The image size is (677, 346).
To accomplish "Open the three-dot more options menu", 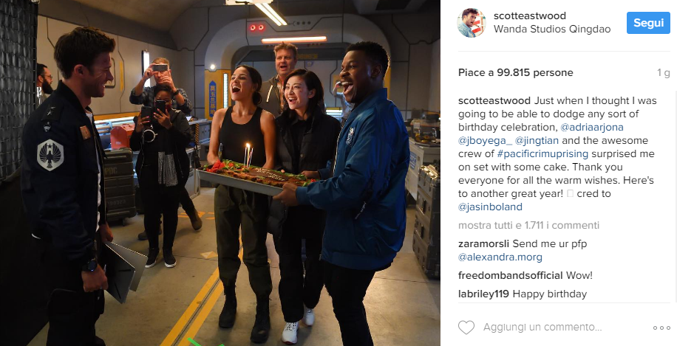I will click(661, 328).
